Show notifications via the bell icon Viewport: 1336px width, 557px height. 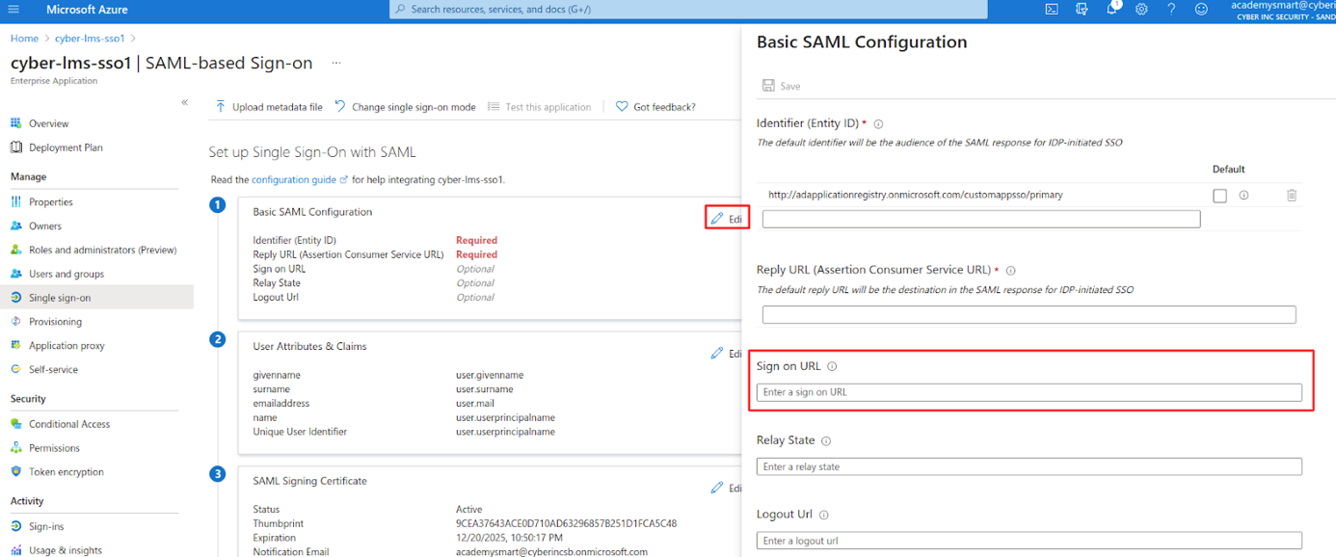[1111, 10]
